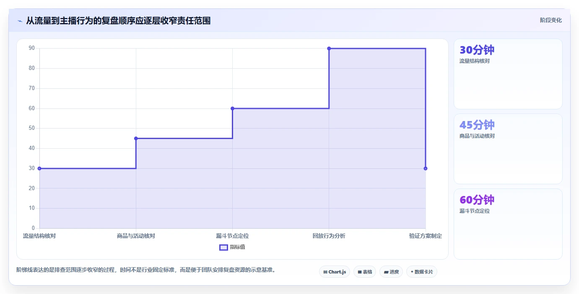This screenshot has width=579, height=294.
Task: Click the 阶段变化 tag in the header
Action: (550, 20)
